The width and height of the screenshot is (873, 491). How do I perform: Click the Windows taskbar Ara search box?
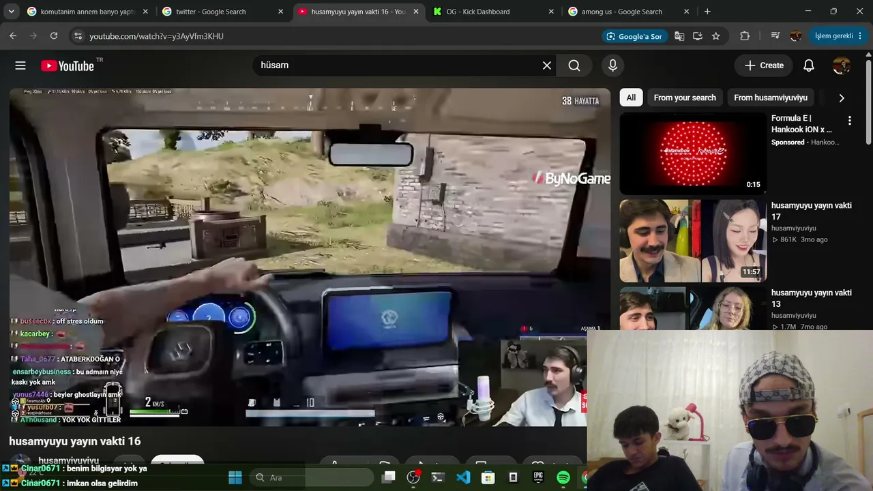pos(312,477)
